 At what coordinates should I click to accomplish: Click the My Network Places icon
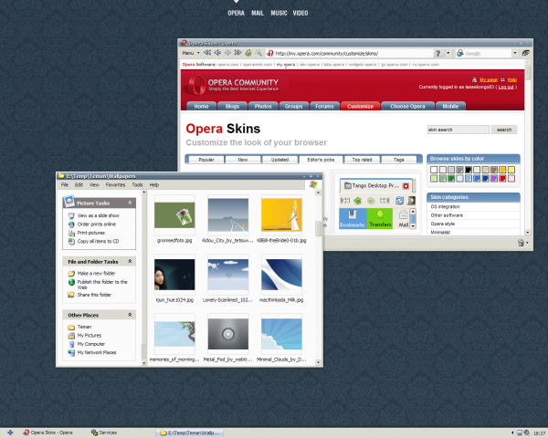pyautogui.click(x=71, y=353)
